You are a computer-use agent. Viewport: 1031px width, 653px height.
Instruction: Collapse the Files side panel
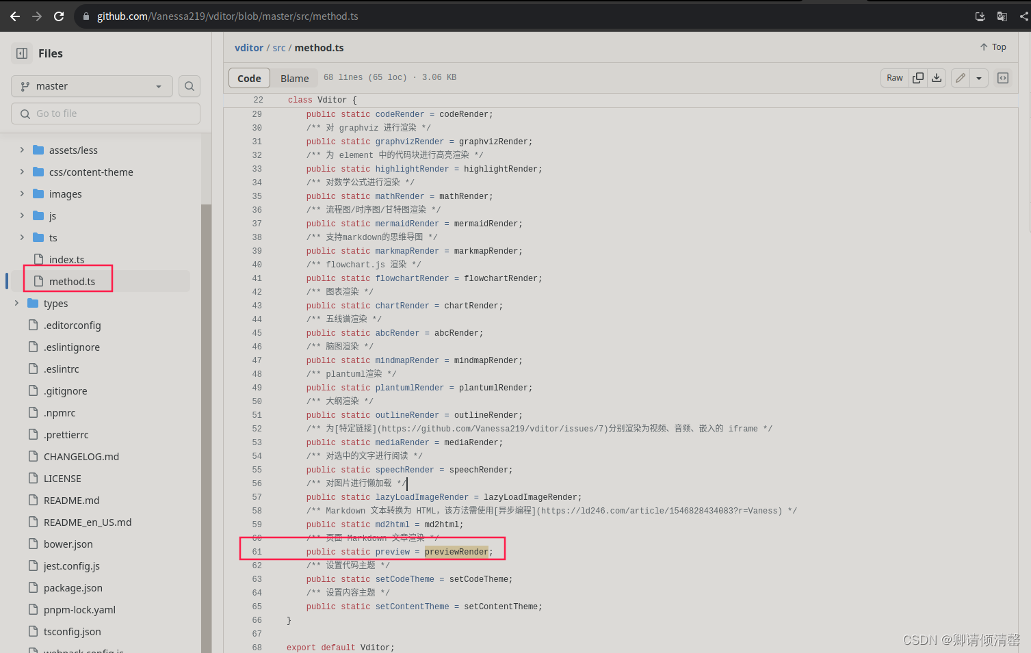[x=21, y=53]
